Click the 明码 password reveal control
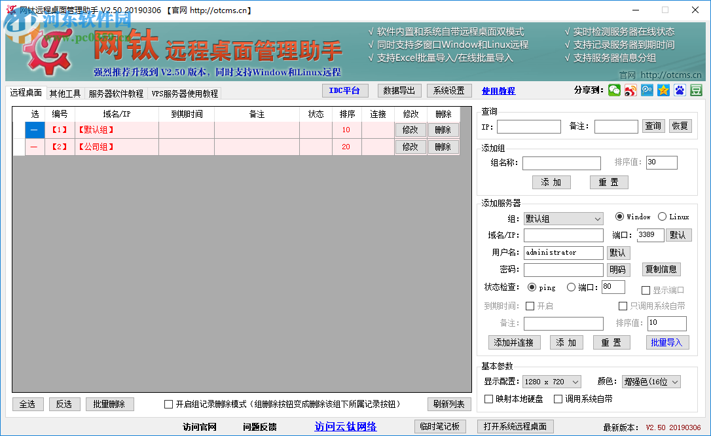The height and width of the screenshot is (436, 711). 618,269
